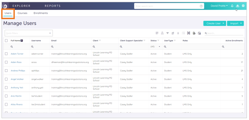249x120 pixels.
Task: Check the box for Angel Walker
Action: 6,79
